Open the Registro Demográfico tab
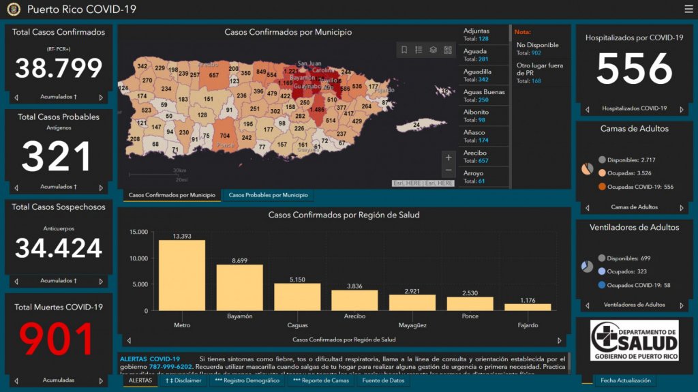Viewport: 698px width, 392px height. pyautogui.click(x=246, y=381)
